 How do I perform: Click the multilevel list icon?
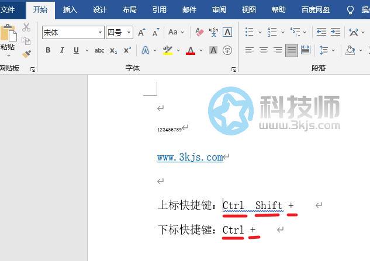[295, 32]
